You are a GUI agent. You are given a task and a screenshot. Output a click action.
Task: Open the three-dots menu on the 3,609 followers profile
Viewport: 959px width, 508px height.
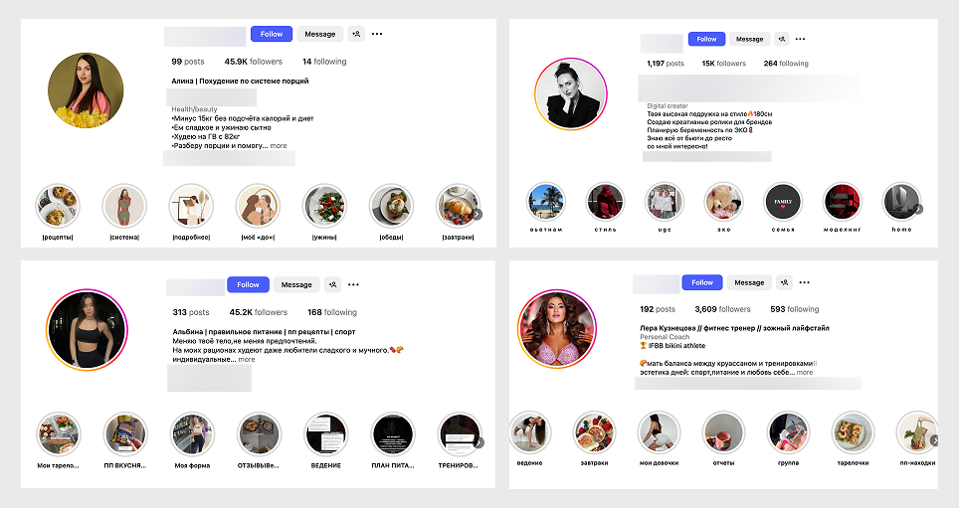[x=805, y=282]
